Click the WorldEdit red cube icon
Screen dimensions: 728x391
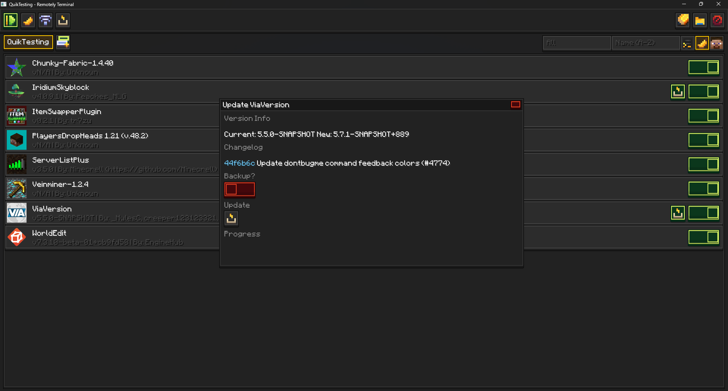[x=17, y=237]
